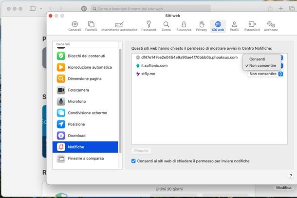Select Fotocamera in sidebar

[x=85, y=90]
